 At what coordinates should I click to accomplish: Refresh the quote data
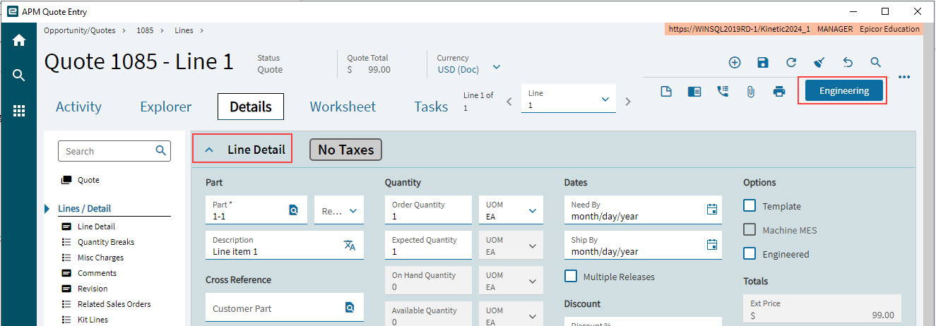click(x=791, y=62)
